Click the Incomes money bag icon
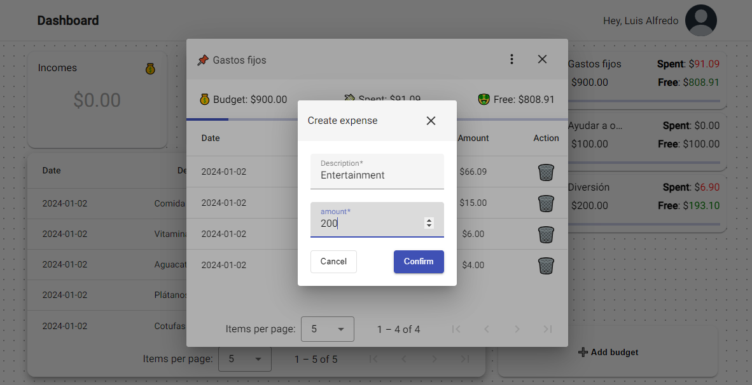 click(x=150, y=69)
